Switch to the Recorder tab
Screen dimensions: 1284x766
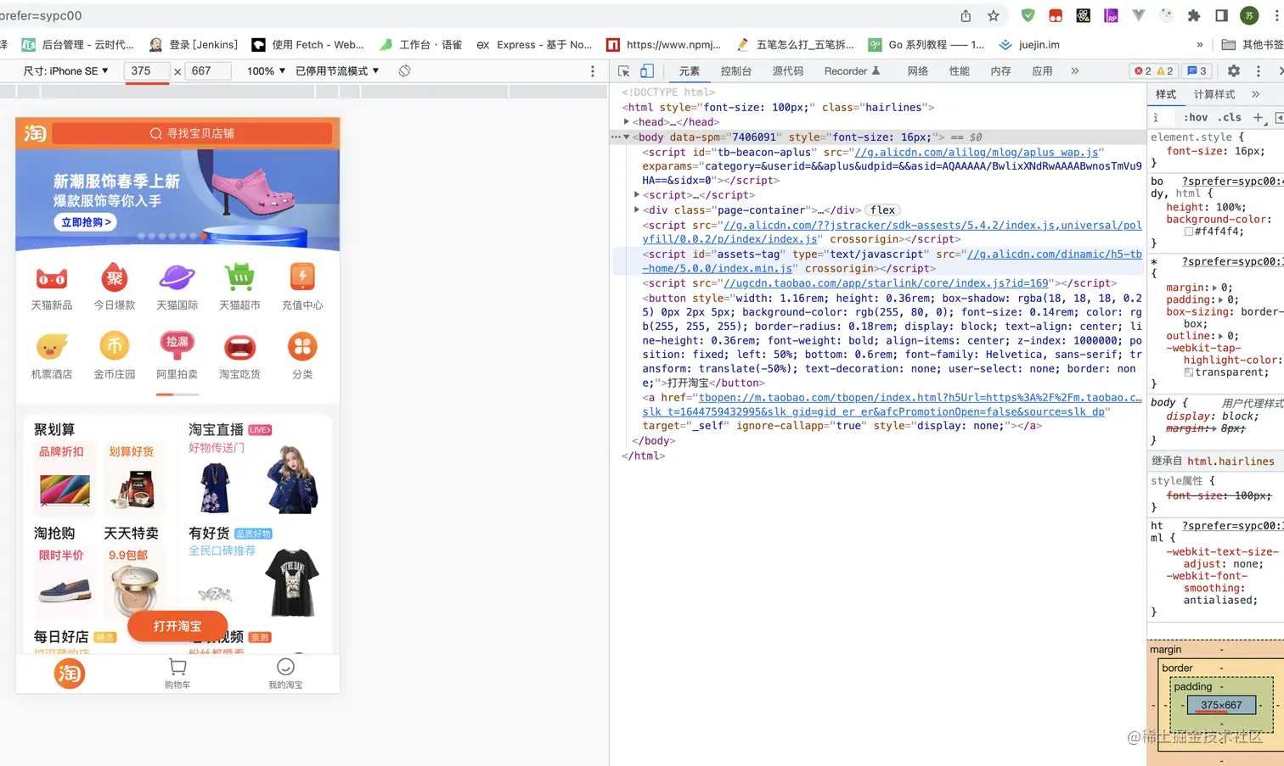pyautogui.click(x=852, y=71)
